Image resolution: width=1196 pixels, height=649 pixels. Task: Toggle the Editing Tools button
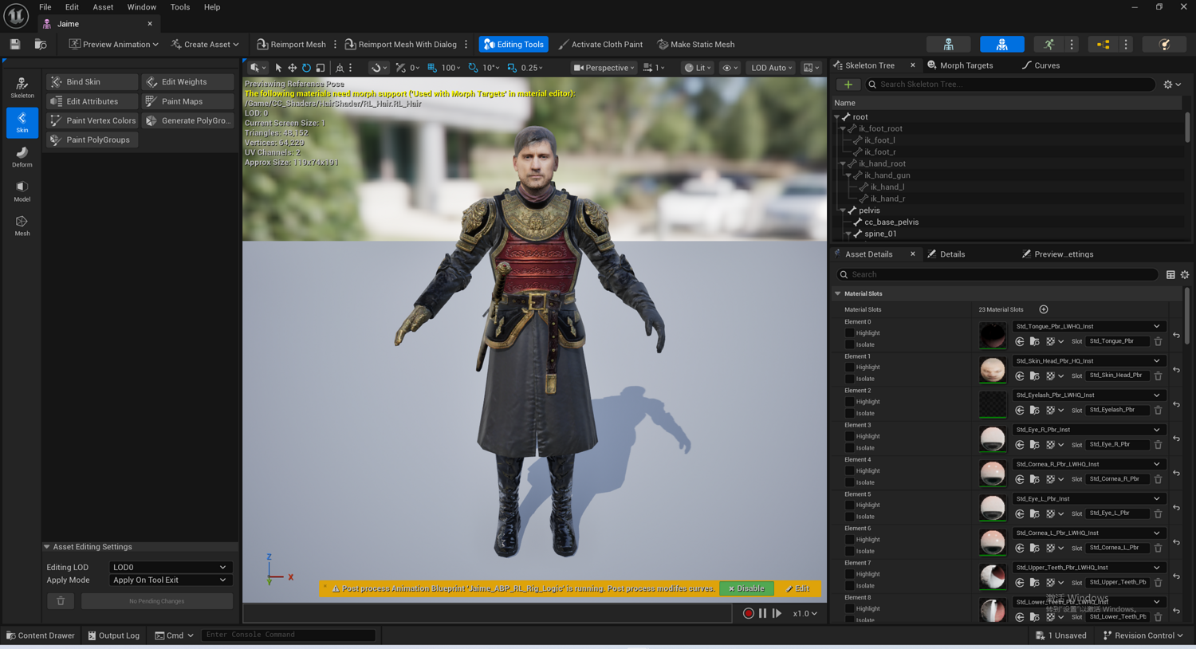coord(514,45)
